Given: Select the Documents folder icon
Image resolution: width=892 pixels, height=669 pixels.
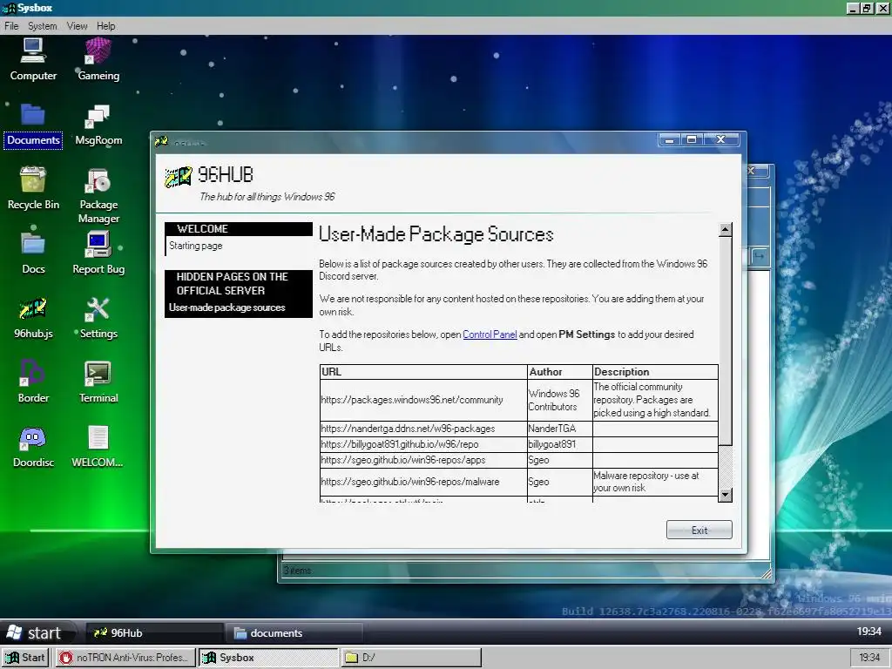Looking at the screenshot, I should 33,126.
